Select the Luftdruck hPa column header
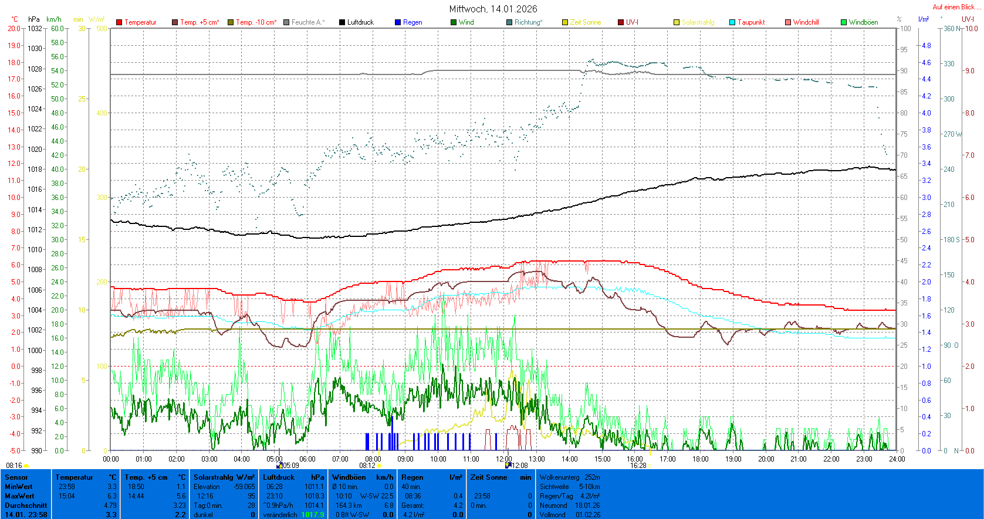Screen dimensions: 984x519 click(x=293, y=477)
